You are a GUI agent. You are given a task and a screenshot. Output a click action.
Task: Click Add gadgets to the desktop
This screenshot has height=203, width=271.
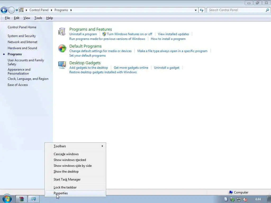89,68
